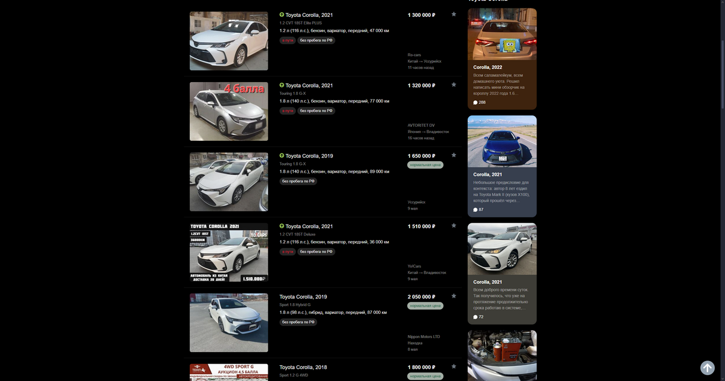
Task: Open Toyota Corolla 2021 priced 1 510 000 ₽
Action: pyautogui.click(x=309, y=226)
